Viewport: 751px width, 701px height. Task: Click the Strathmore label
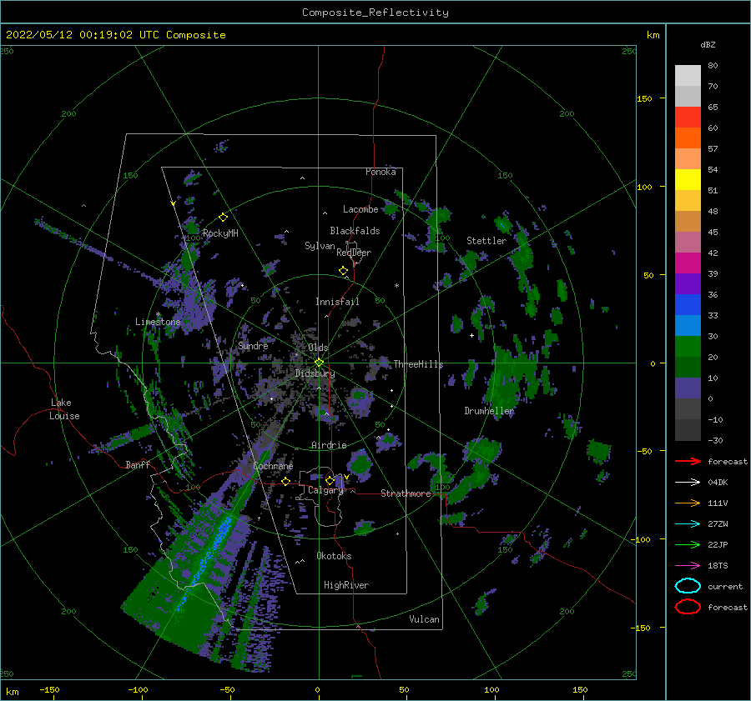406,493
